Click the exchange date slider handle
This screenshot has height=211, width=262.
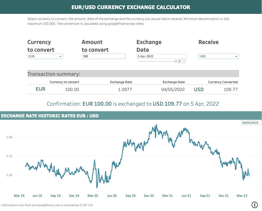point(176,61)
